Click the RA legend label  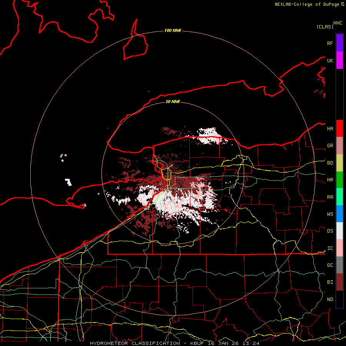click(x=330, y=197)
